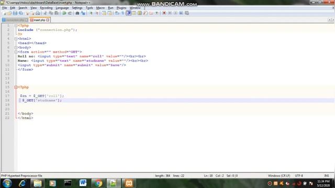Screen dimensions: 335x188
Task: Play back recorded macro icon
Action: click(175, 13)
